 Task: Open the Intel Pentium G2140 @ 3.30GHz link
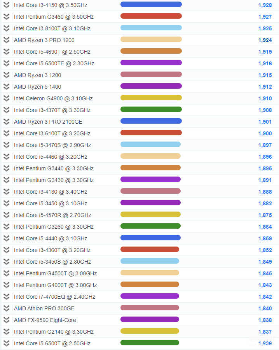pyautogui.click(x=54, y=332)
